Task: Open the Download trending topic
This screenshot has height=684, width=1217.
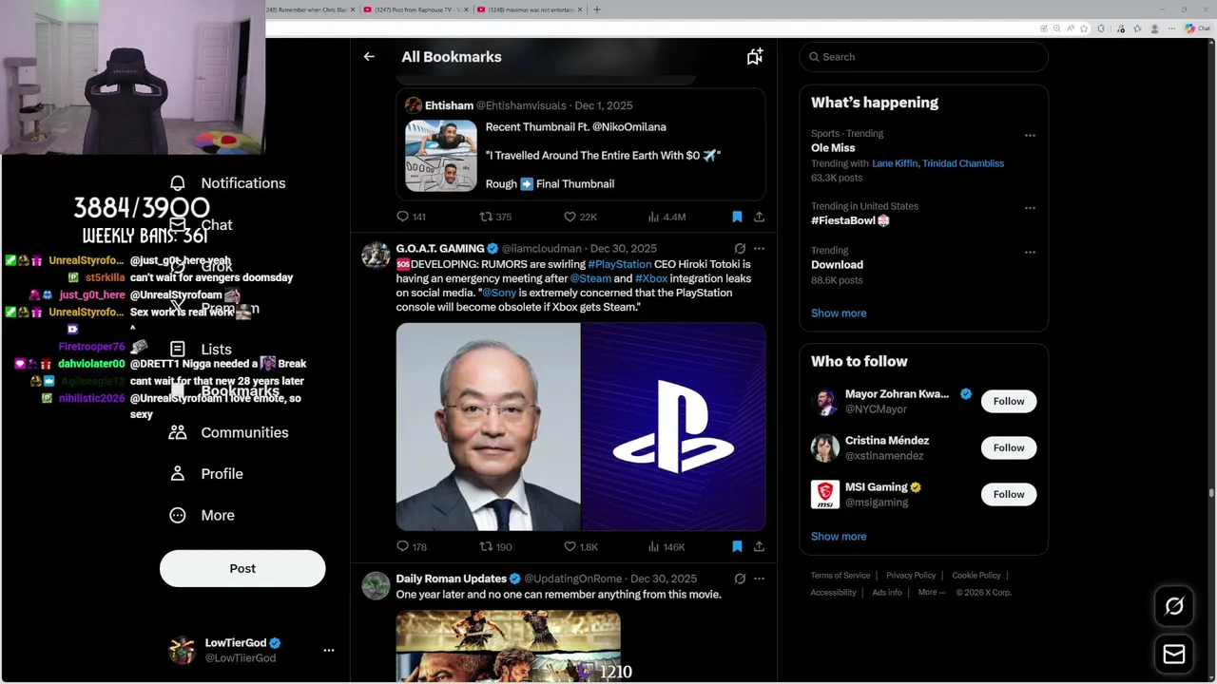Action: point(837,264)
